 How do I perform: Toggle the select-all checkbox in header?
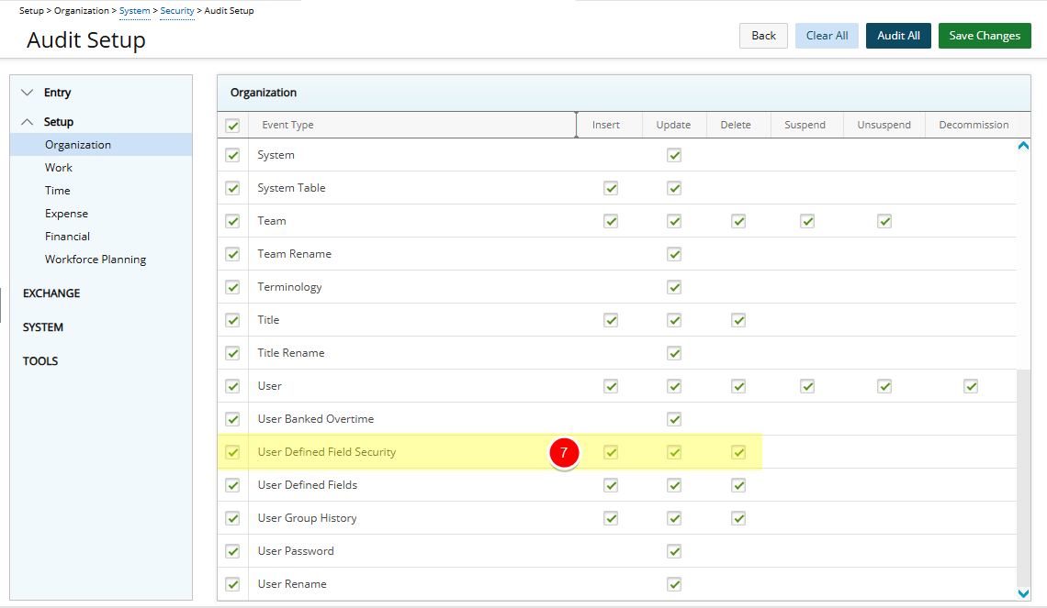232,126
